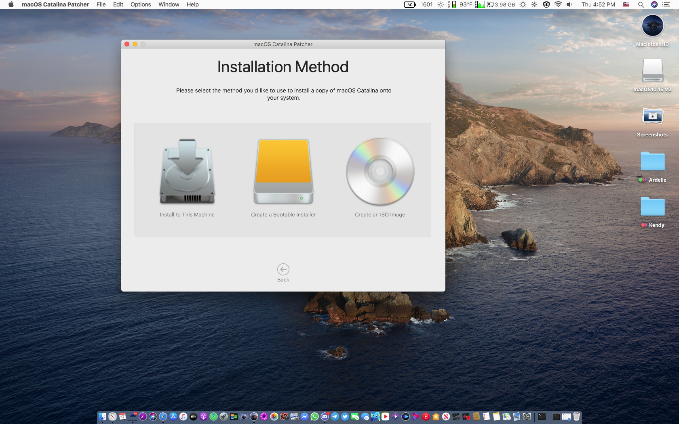Open Launchpad rocket in the Dock
This screenshot has height=424, width=679.
click(x=224, y=416)
